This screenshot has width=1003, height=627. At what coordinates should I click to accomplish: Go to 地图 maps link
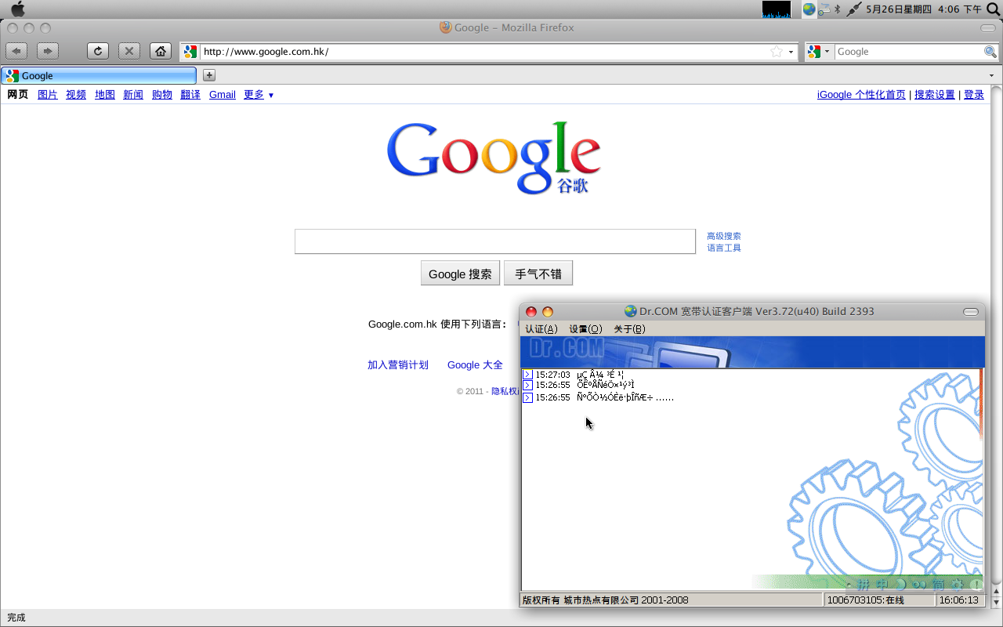(105, 95)
